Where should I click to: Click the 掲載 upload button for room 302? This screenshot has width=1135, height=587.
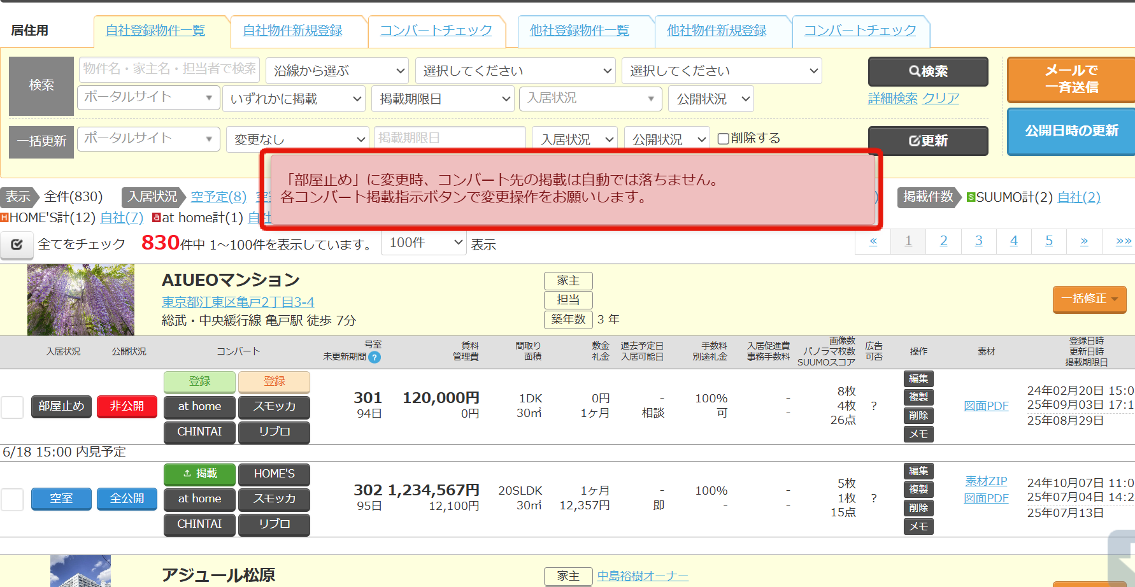pos(200,474)
